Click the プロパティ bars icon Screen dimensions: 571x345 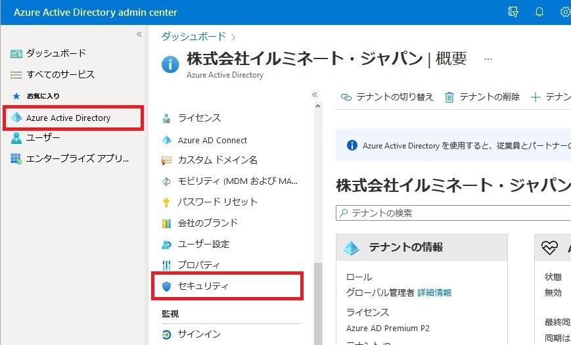166,265
